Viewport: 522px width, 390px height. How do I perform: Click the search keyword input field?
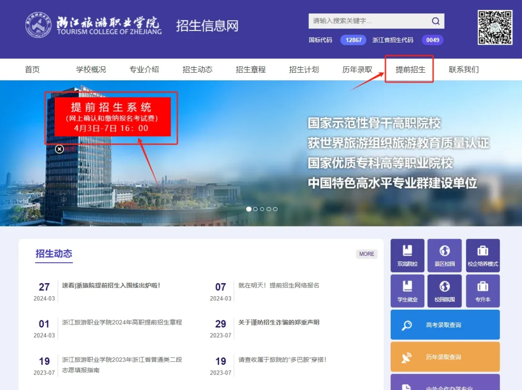(368, 21)
